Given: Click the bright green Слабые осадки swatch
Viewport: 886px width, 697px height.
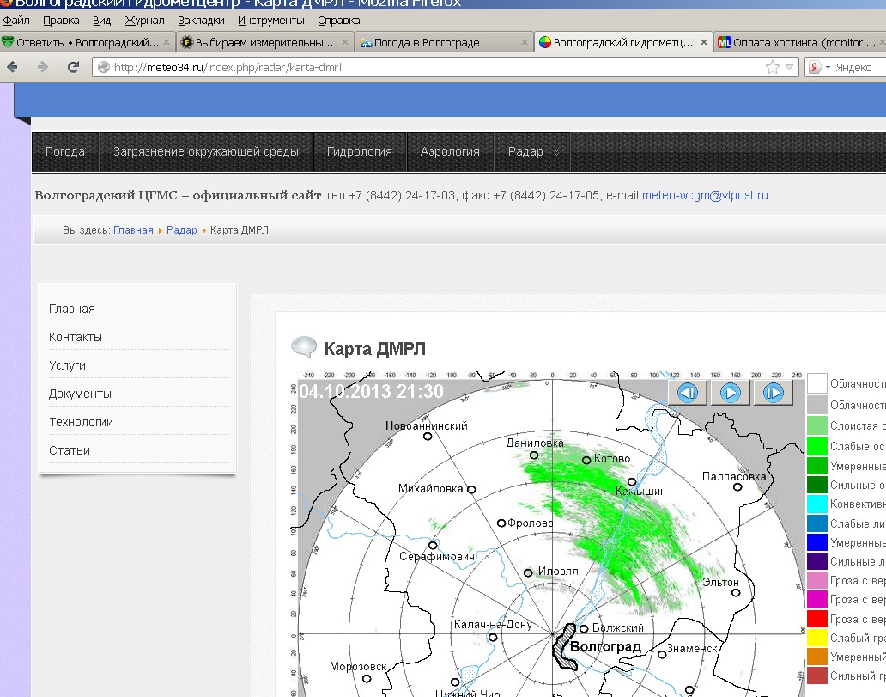Looking at the screenshot, I should 817,446.
